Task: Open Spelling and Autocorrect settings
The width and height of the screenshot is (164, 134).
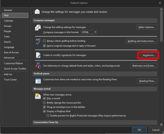Action: (141, 41)
